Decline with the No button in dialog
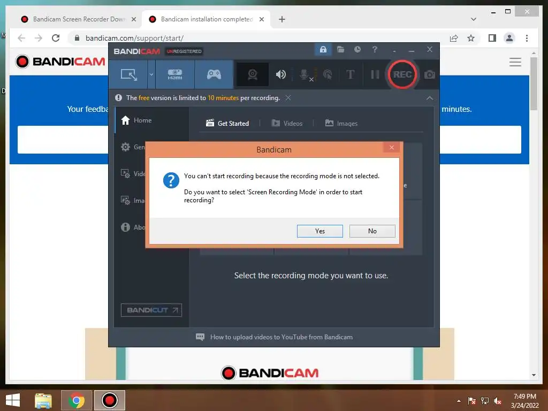Viewport: 548px width, 411px height. (x=372, y=231)
